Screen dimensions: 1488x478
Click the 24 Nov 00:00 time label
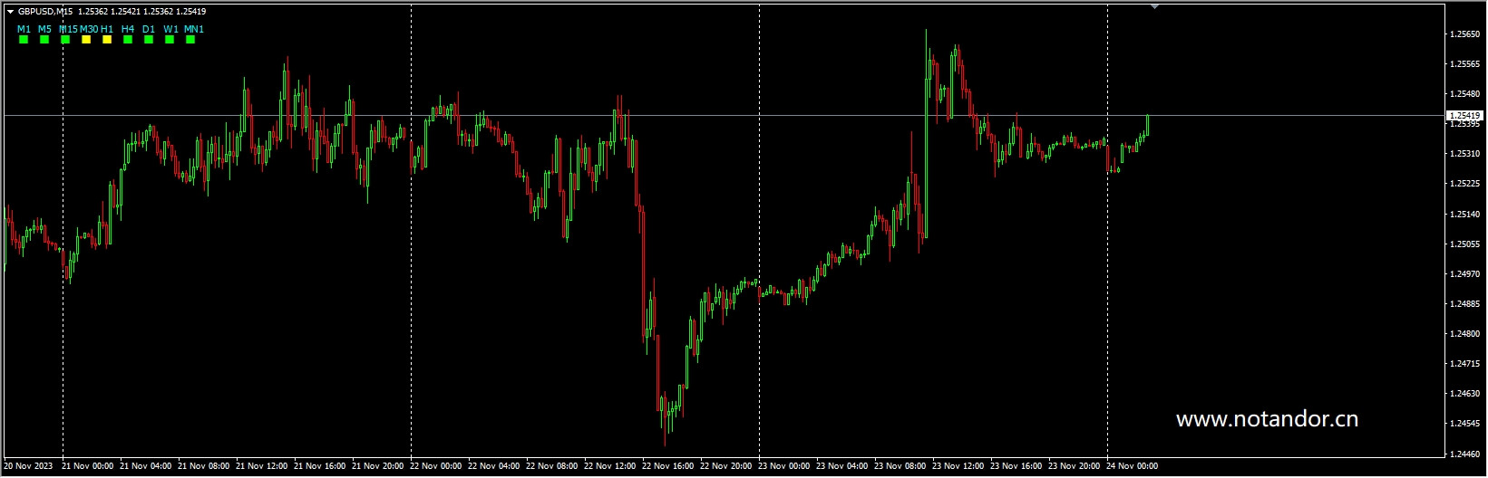pos(1133,467)
